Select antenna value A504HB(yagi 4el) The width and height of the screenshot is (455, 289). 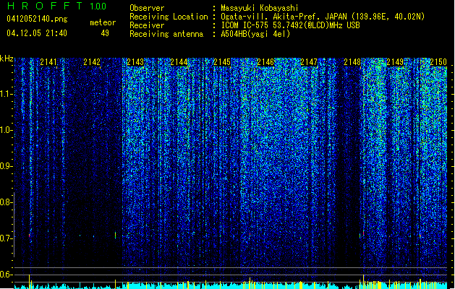tap(255, 34)
